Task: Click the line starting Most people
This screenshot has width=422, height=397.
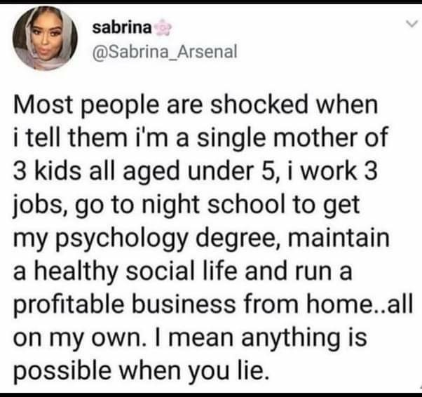Action: [196, 105]
